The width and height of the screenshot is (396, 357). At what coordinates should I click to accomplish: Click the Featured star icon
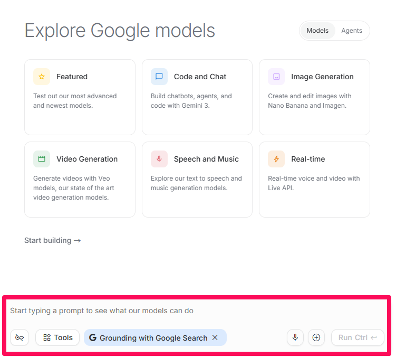tap(42, 77)
